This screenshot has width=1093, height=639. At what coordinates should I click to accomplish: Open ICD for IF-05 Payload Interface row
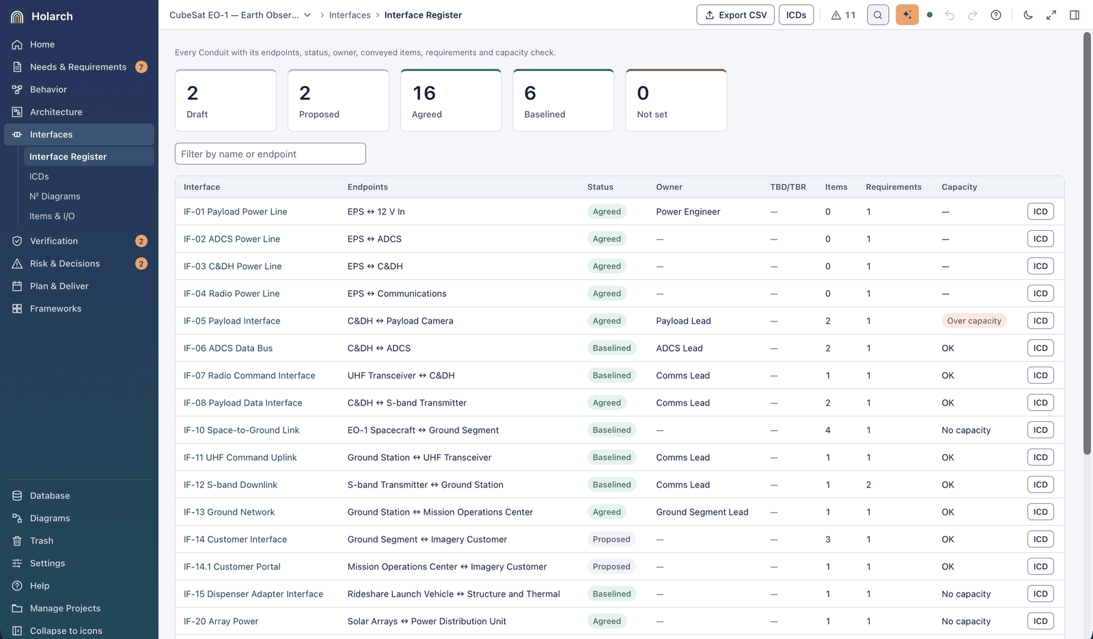pyautogui.click(x=1040, y=321)
